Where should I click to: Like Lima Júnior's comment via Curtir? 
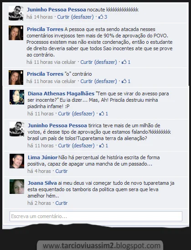[x=62, y=171]
